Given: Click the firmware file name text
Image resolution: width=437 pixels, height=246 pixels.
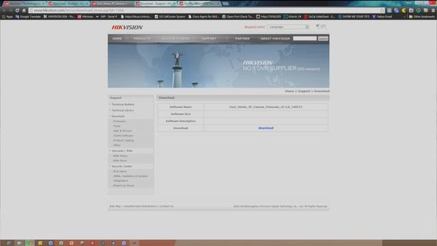Looking at the screenshot, I should [266, 107].
